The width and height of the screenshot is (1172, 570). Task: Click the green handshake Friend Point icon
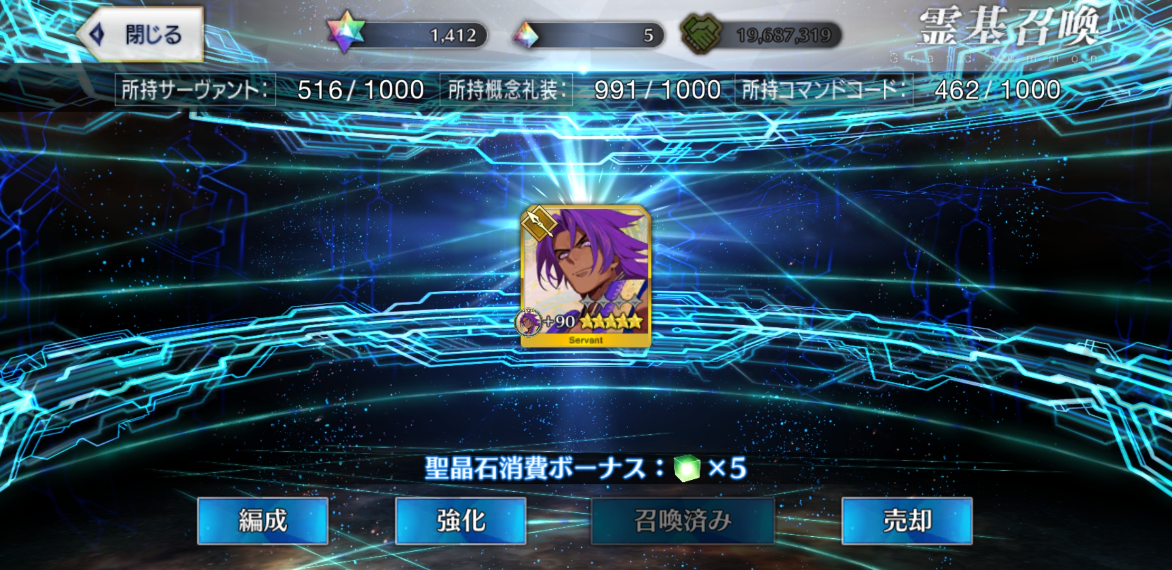click(x=701, y=34)
